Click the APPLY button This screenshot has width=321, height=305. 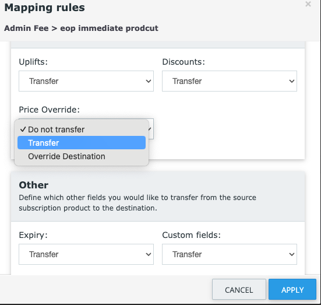[x=292, y=289]
